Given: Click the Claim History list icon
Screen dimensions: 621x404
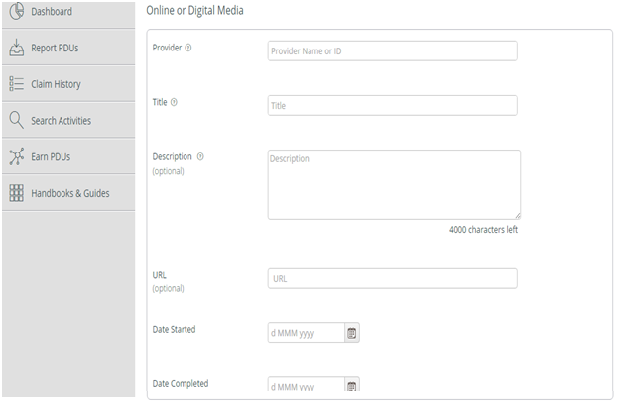Looking at the screenshot, I should tap(17, 84).
